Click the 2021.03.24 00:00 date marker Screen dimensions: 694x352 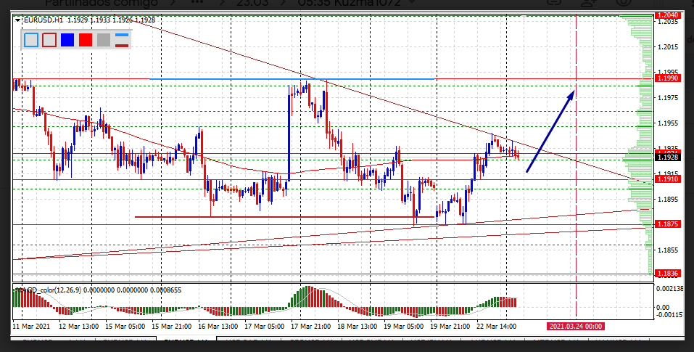575,327
